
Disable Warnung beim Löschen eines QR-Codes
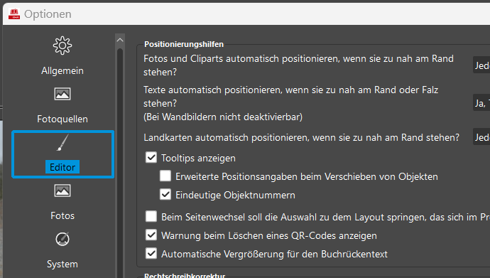pos(151,235)
